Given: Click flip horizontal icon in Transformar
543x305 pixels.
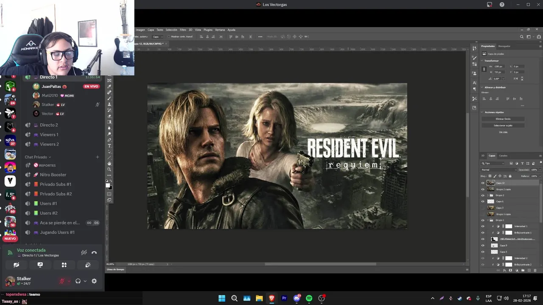Looking at the screenshot, I should click(x=515, y=78).
